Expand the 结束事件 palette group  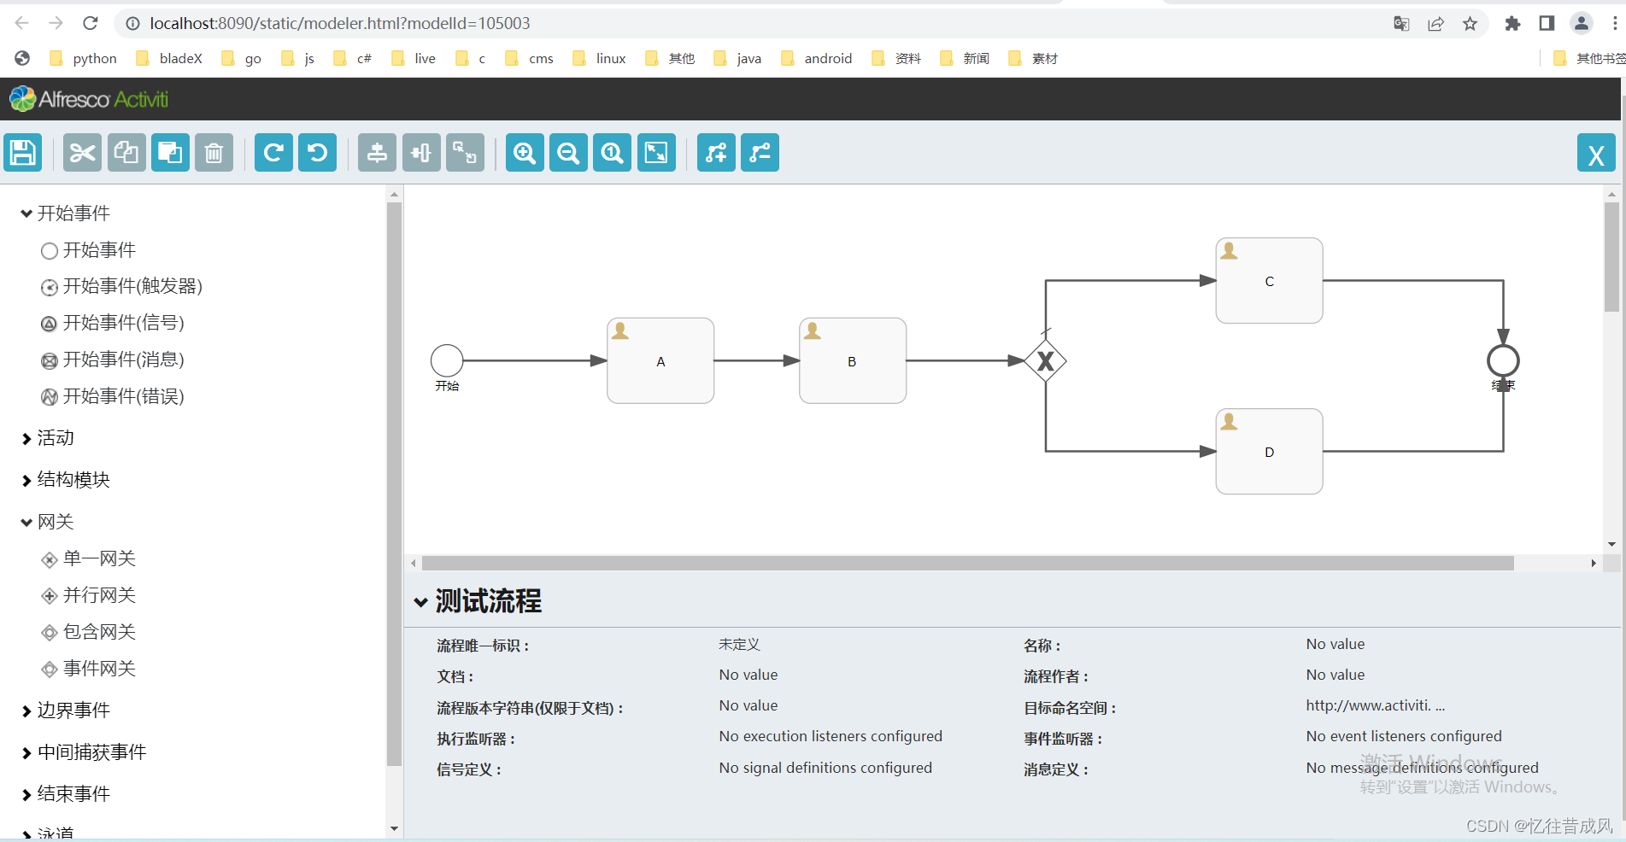click(x=66, y=794)
